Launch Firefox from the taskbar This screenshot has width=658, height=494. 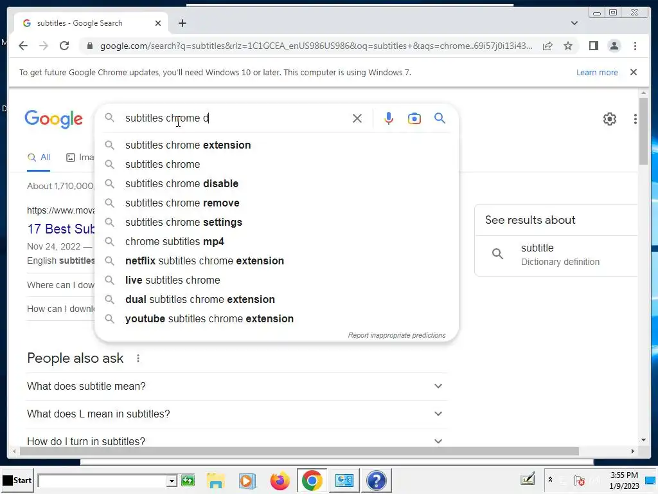tap(280, 480)
